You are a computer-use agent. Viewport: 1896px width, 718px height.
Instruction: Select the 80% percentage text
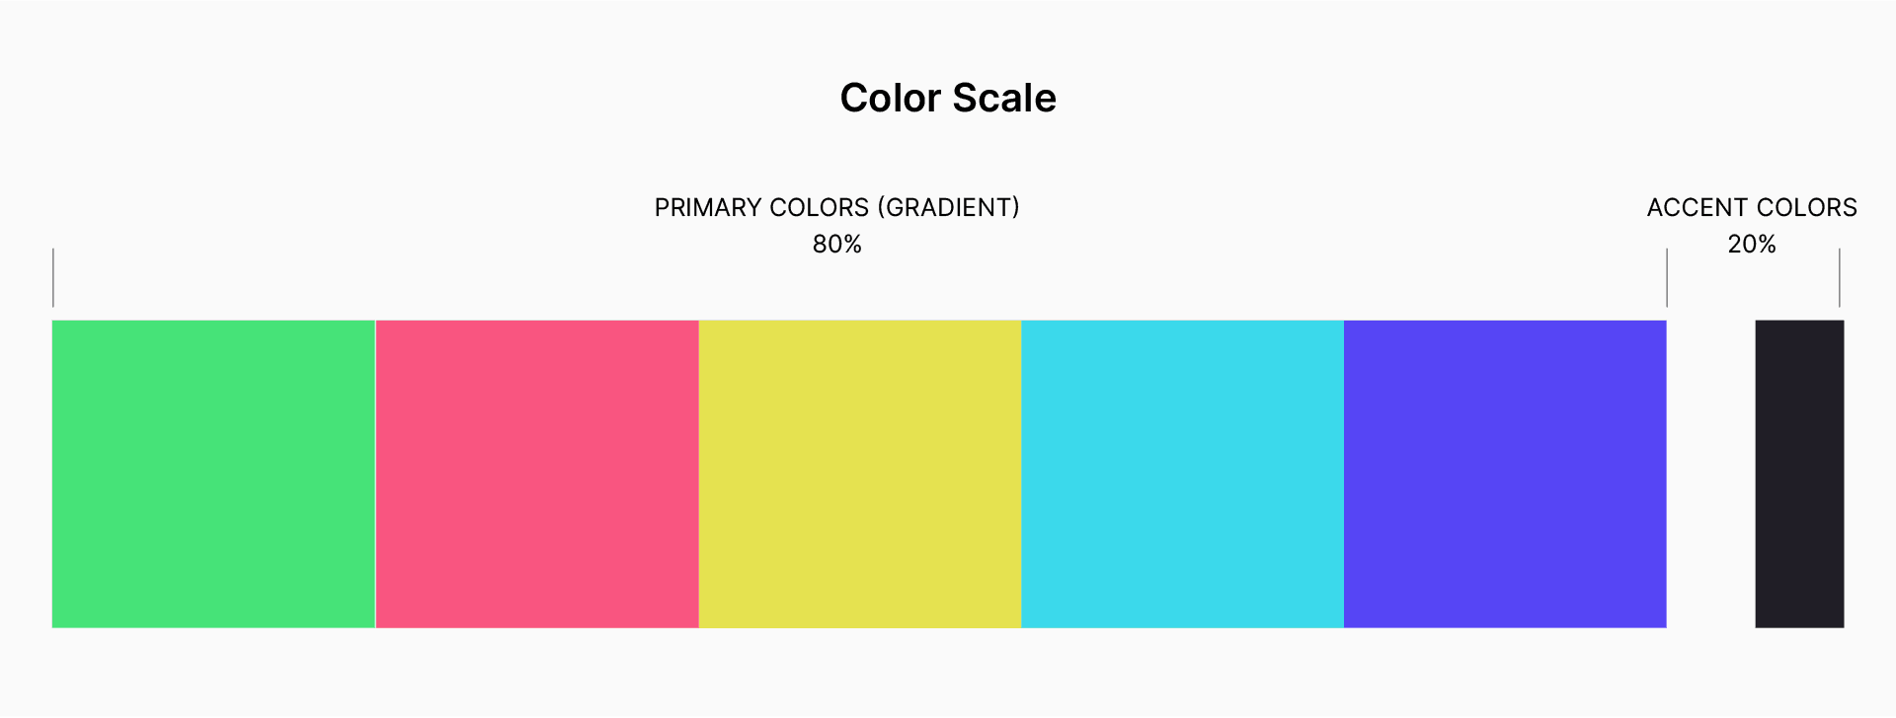[837, 244]
